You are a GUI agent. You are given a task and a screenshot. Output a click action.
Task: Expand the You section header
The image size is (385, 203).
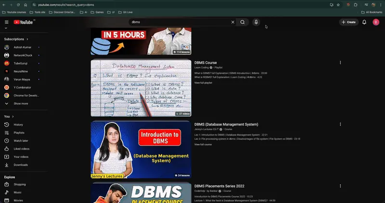(9, 116)
